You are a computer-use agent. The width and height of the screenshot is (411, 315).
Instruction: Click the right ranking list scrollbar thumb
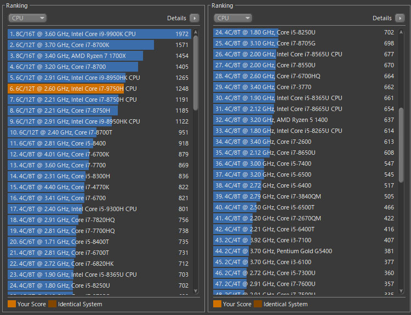[401, 145]
